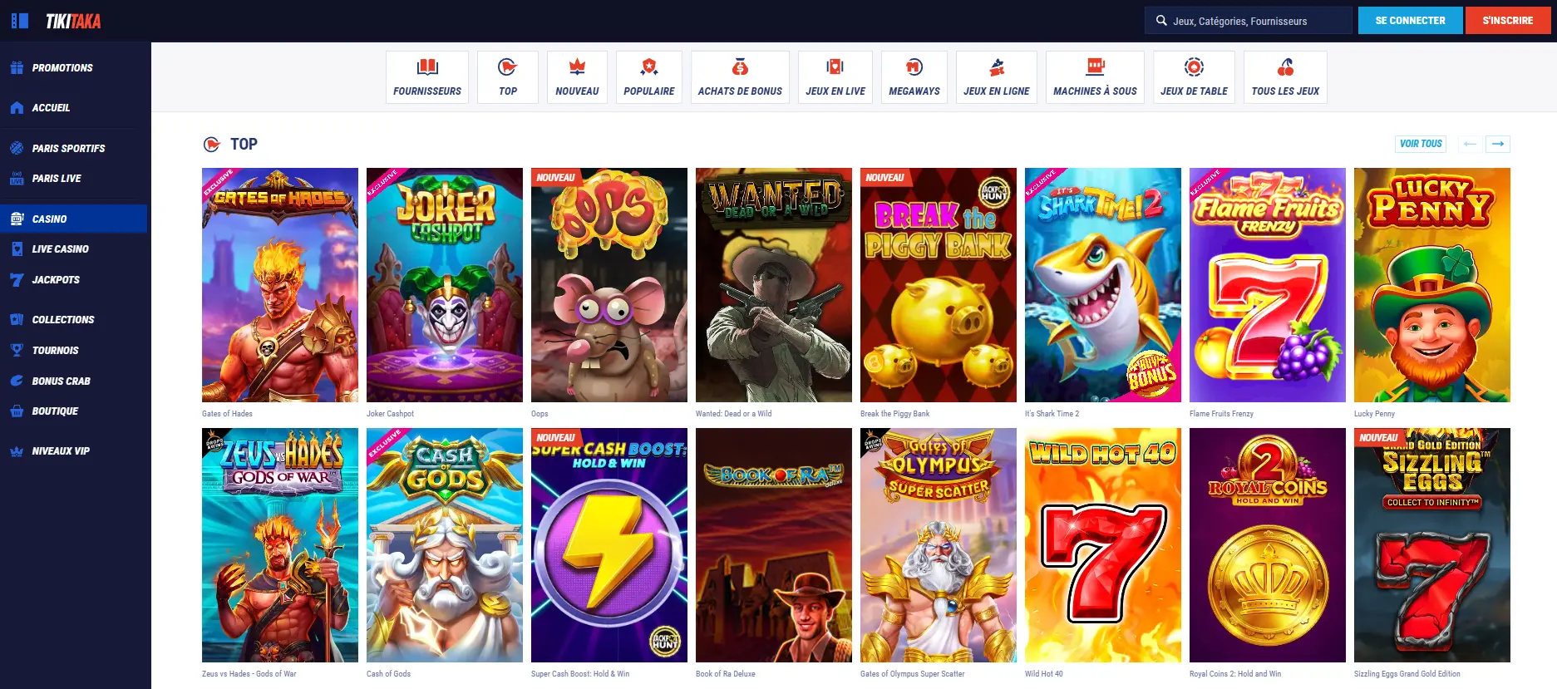Open the Collections icon in the sidebar

click(17, 319)
